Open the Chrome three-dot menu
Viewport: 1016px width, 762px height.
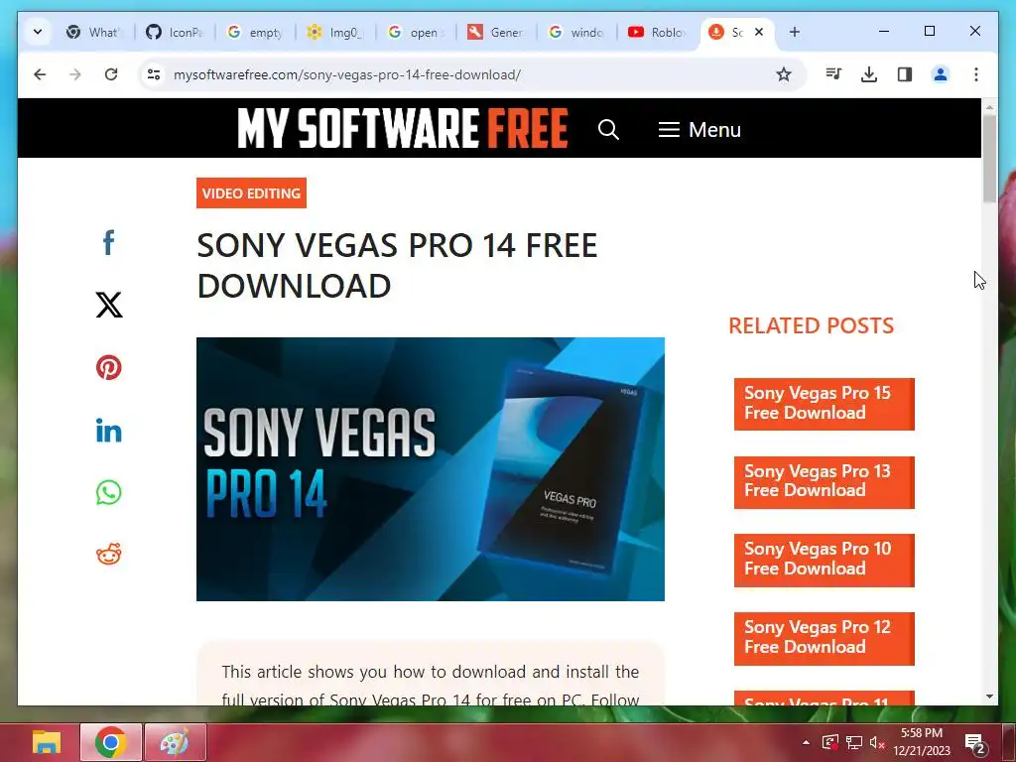(976, 74)
